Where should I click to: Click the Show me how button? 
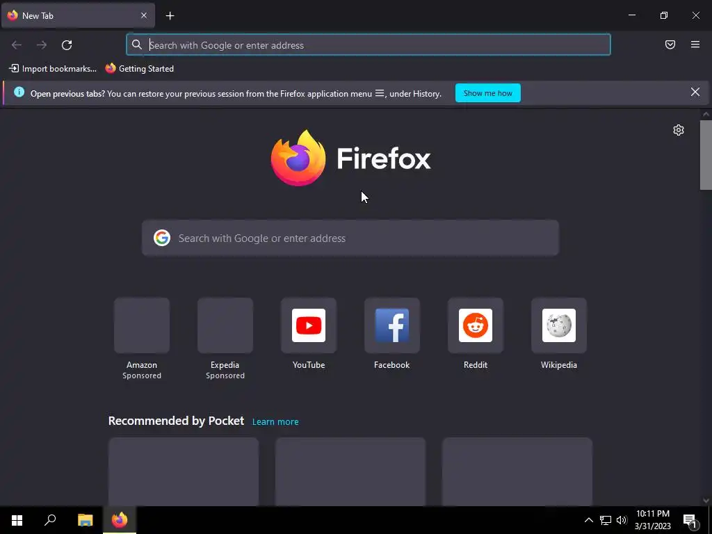(x=487, y=93)
